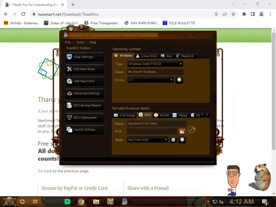Expand the Mode dropdown Run from Disk
The width and height of the screenshot is (276, 207).
coord(147,140)
